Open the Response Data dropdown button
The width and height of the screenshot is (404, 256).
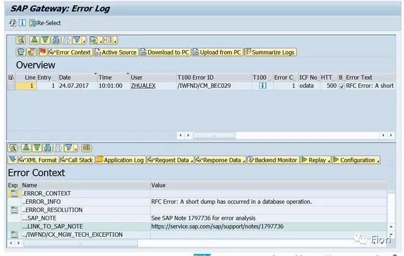click(220, 160)
